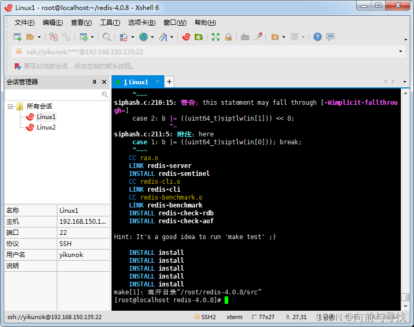414x327 pixels.
Task: Close the session manager panel
Action: [x=104, y=82]
